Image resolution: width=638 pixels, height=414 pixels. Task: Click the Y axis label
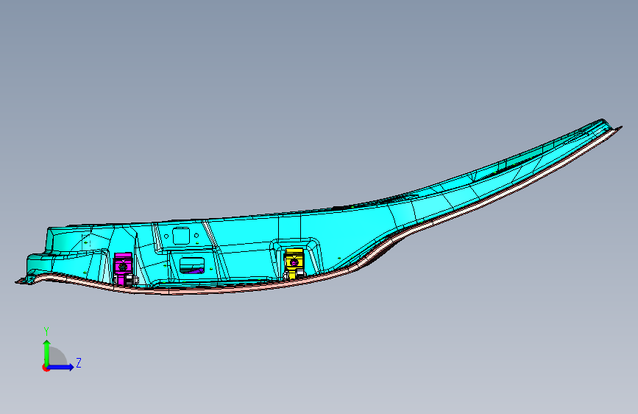(46, 331)
